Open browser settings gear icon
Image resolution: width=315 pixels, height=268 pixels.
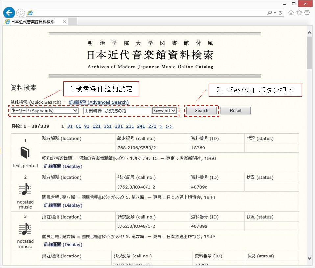(x=307, y=12)
